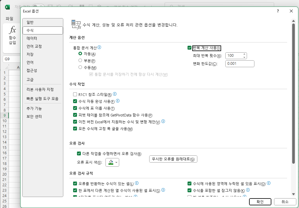Open info icon beside 수식을 포함한 셀 잠그지 않음

coord(248,190)
